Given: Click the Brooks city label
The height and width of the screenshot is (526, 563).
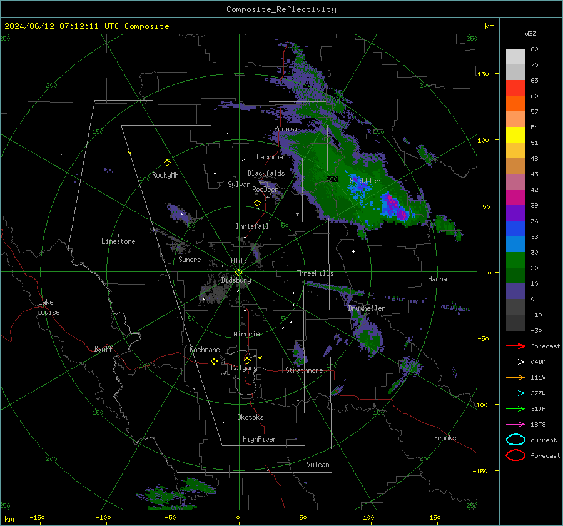Looking at the screenshot, I should point(445,438).
